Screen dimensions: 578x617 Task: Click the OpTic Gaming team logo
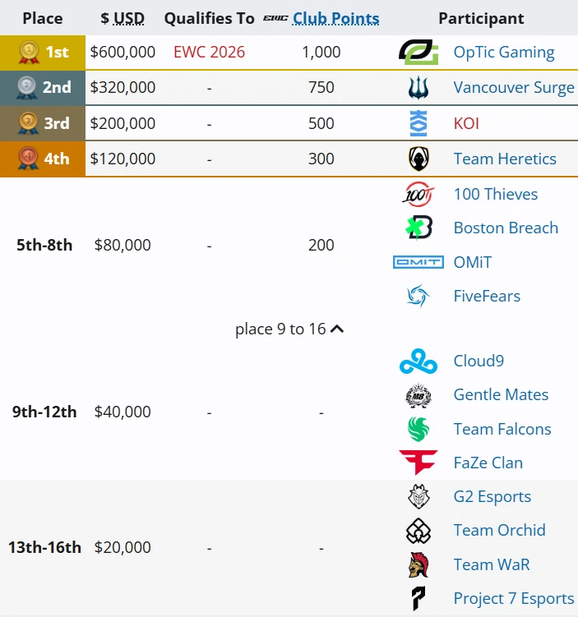[x=418, y=52]
